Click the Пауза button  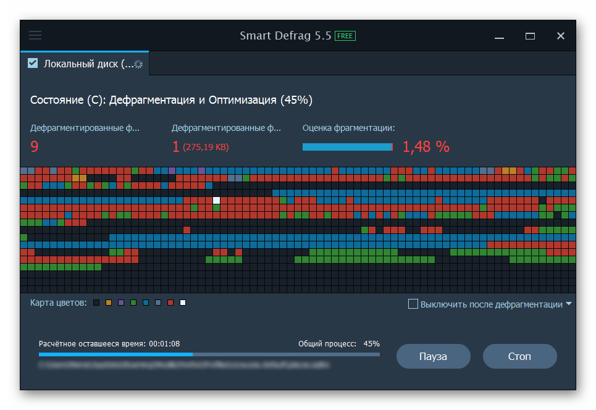click(434, 356)
